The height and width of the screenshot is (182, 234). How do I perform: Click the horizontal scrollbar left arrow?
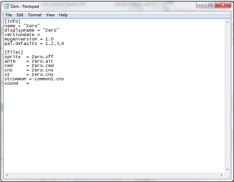click(x=6, y=176)
